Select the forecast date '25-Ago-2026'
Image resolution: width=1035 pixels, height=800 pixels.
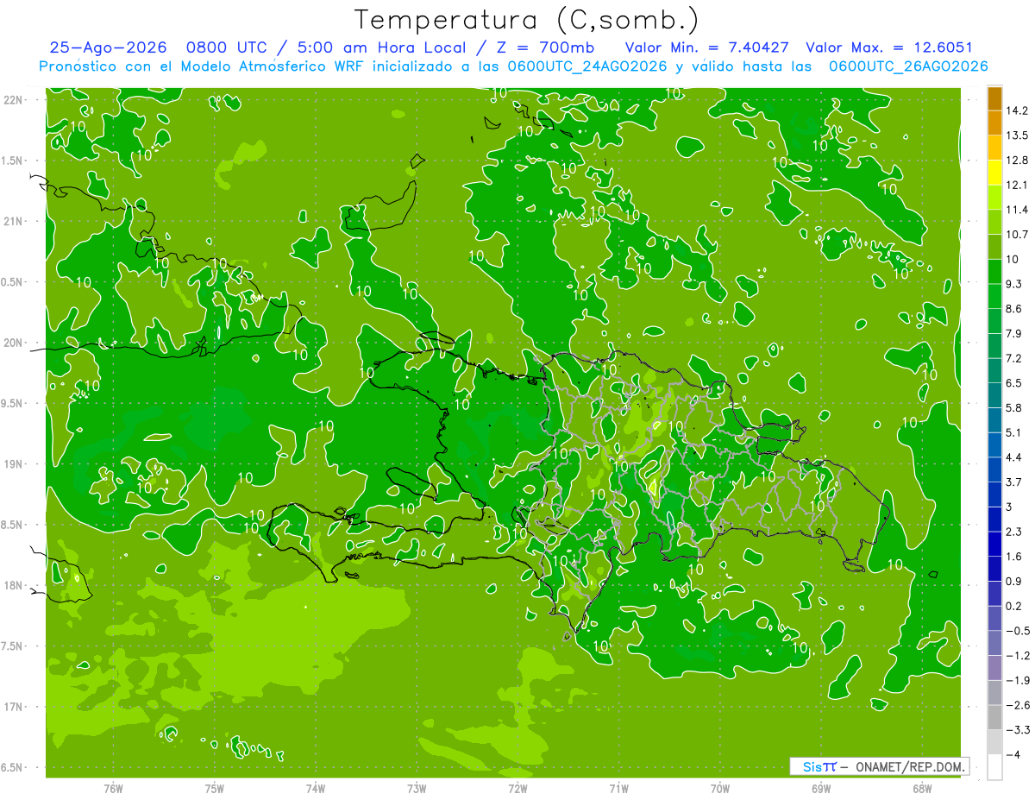pyautogui.click(x=108, y=47)
